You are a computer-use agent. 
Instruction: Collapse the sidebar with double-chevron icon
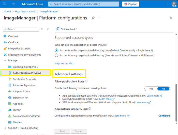(48, 29)
